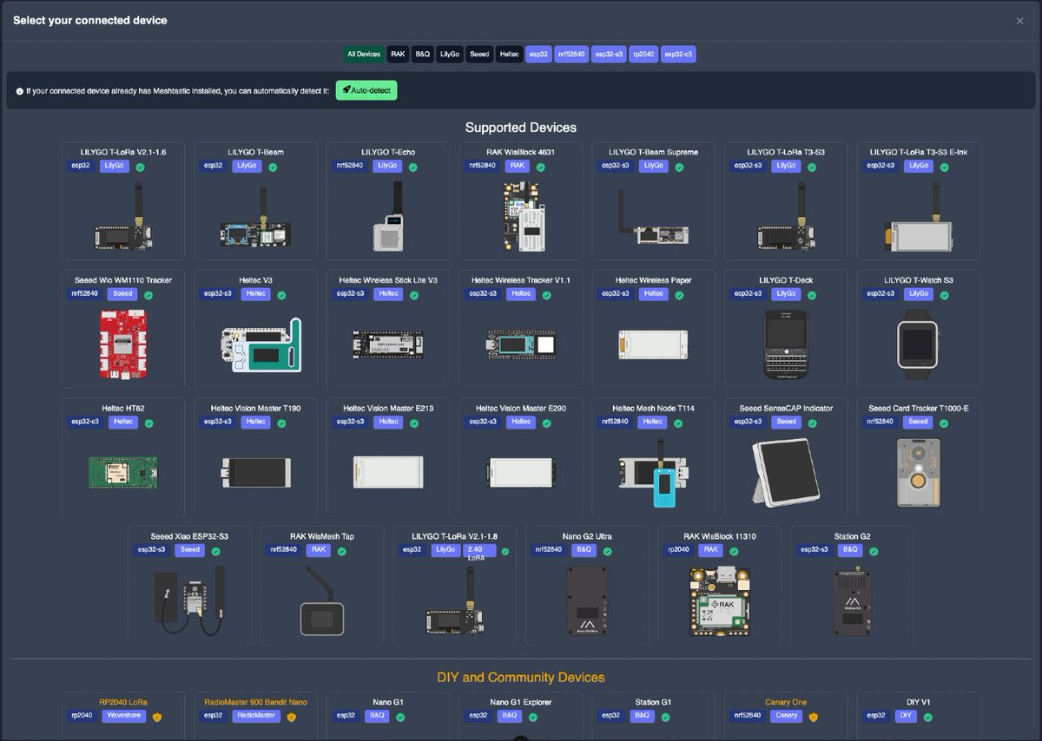
Task: Select the RAK WisBlock 11310 board image
Action: point(719,600)
